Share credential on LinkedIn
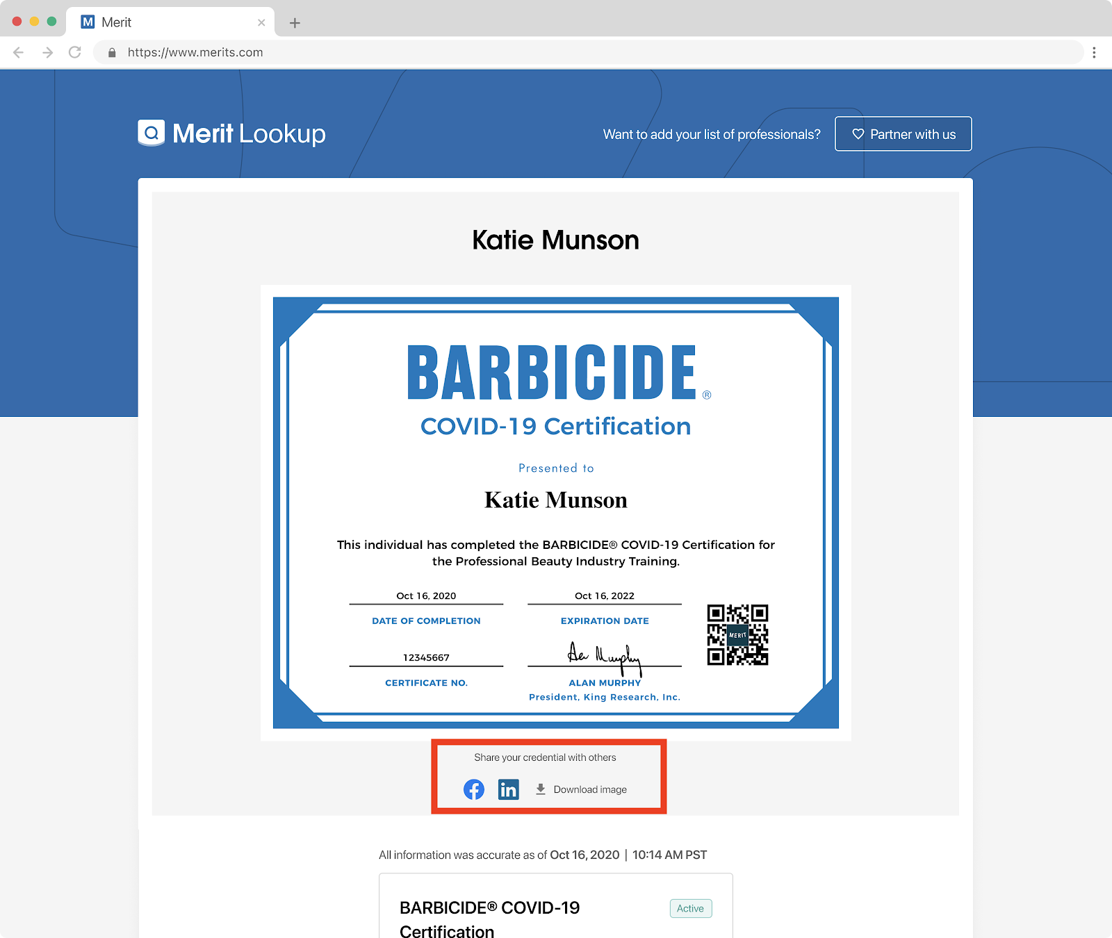Image resolution: width=1112 pixels, height=938 pixels. (509, 789)
